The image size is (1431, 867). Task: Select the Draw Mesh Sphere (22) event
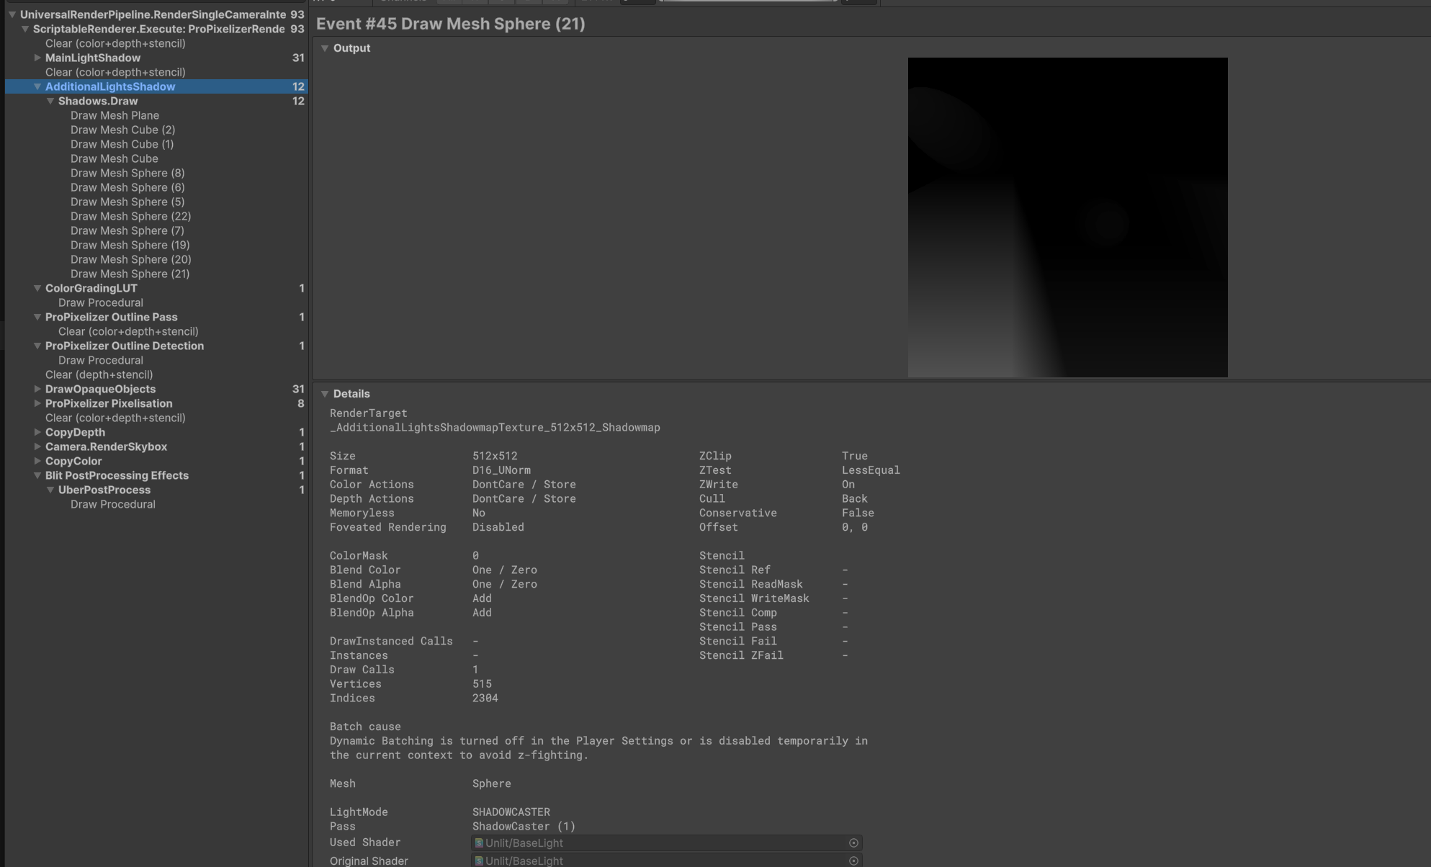(130, 216)
